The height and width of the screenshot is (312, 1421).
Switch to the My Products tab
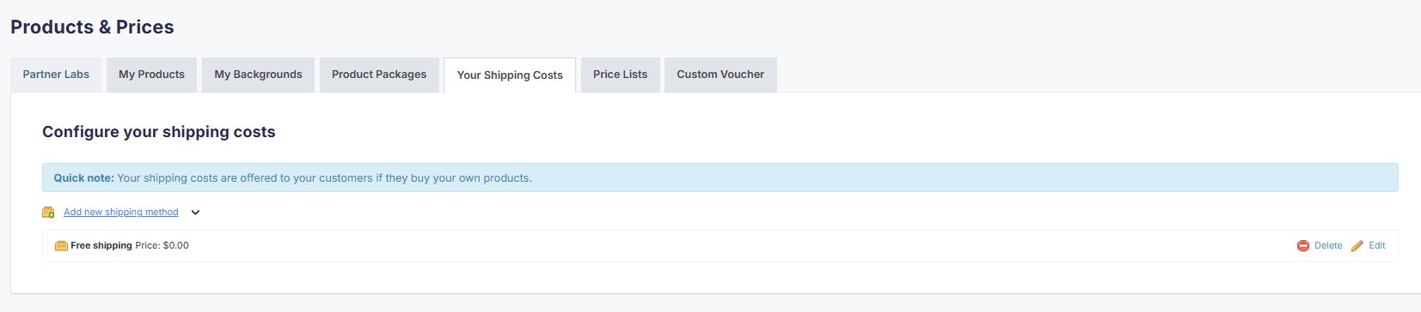151,75
